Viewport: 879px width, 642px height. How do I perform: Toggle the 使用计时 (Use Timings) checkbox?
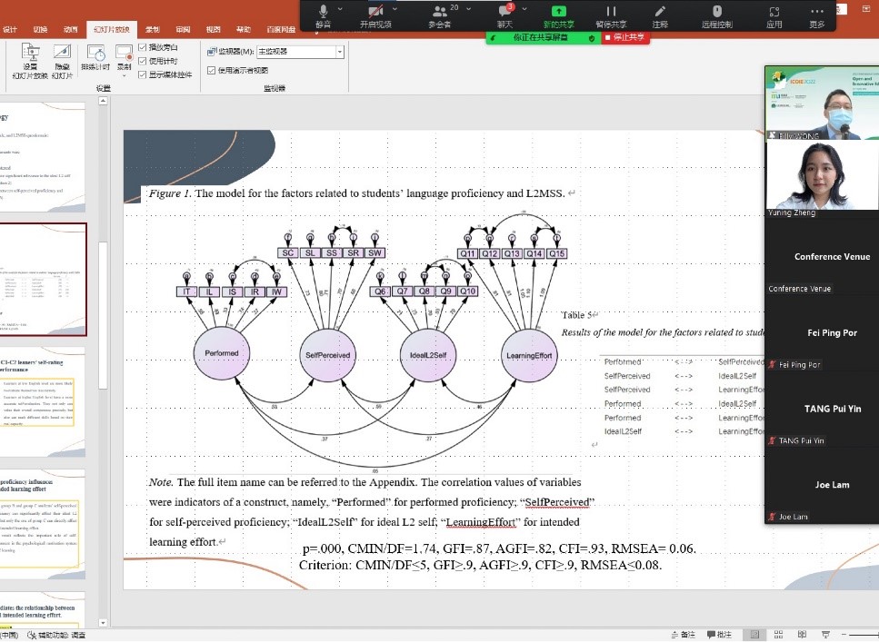(x=143, y=61)
